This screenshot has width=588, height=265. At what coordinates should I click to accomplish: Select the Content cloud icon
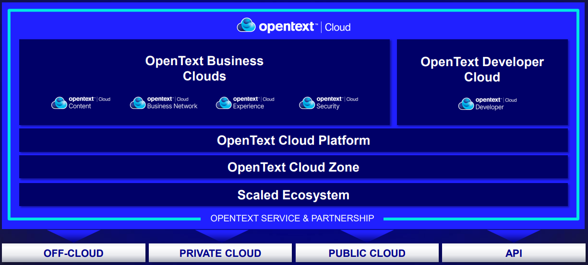pos(59,103)
